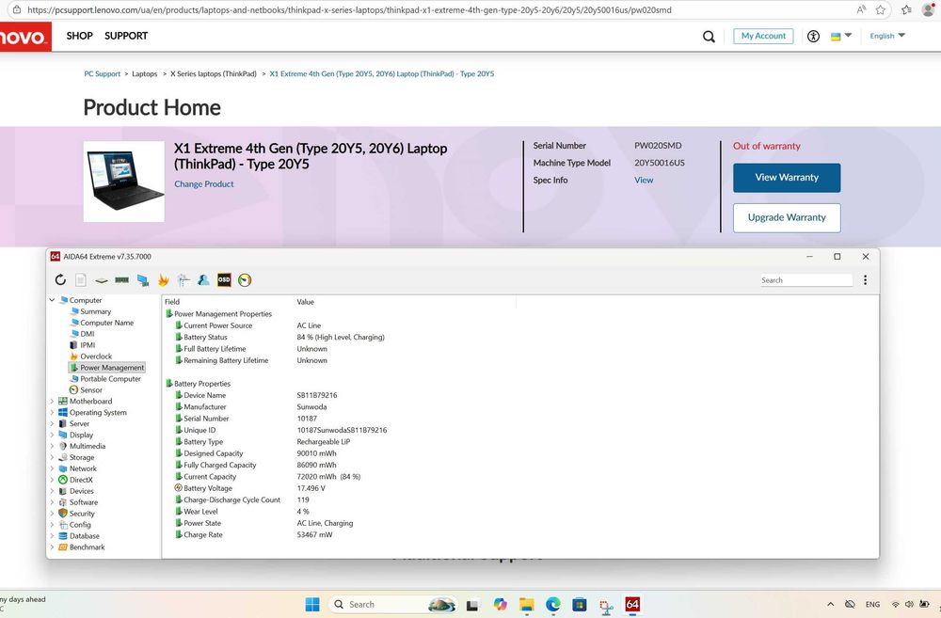Click the X Series laptops breadcrumb link
This screenshot has height=618, width=941.
click(213, 73)
